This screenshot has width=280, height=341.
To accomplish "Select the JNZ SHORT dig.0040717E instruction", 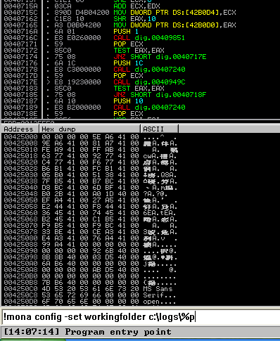I will [160, 56].
